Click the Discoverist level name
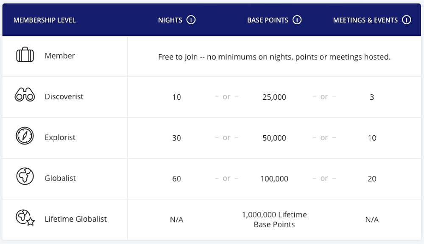 [64, 96]
